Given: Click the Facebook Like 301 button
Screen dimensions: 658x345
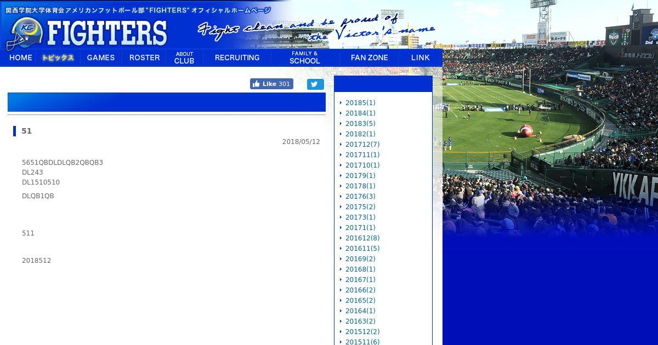Looking at the screenshot, I should [x=271, y=84].
